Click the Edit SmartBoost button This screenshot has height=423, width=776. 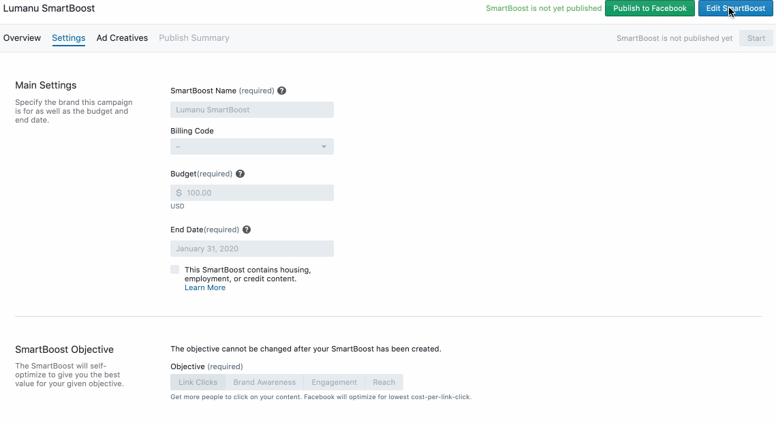click(x=735, y=8)
